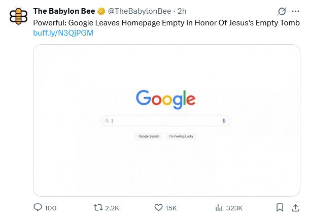Open the Grok explain-post icon
The image size is (309, 219).
pos(282,11)
